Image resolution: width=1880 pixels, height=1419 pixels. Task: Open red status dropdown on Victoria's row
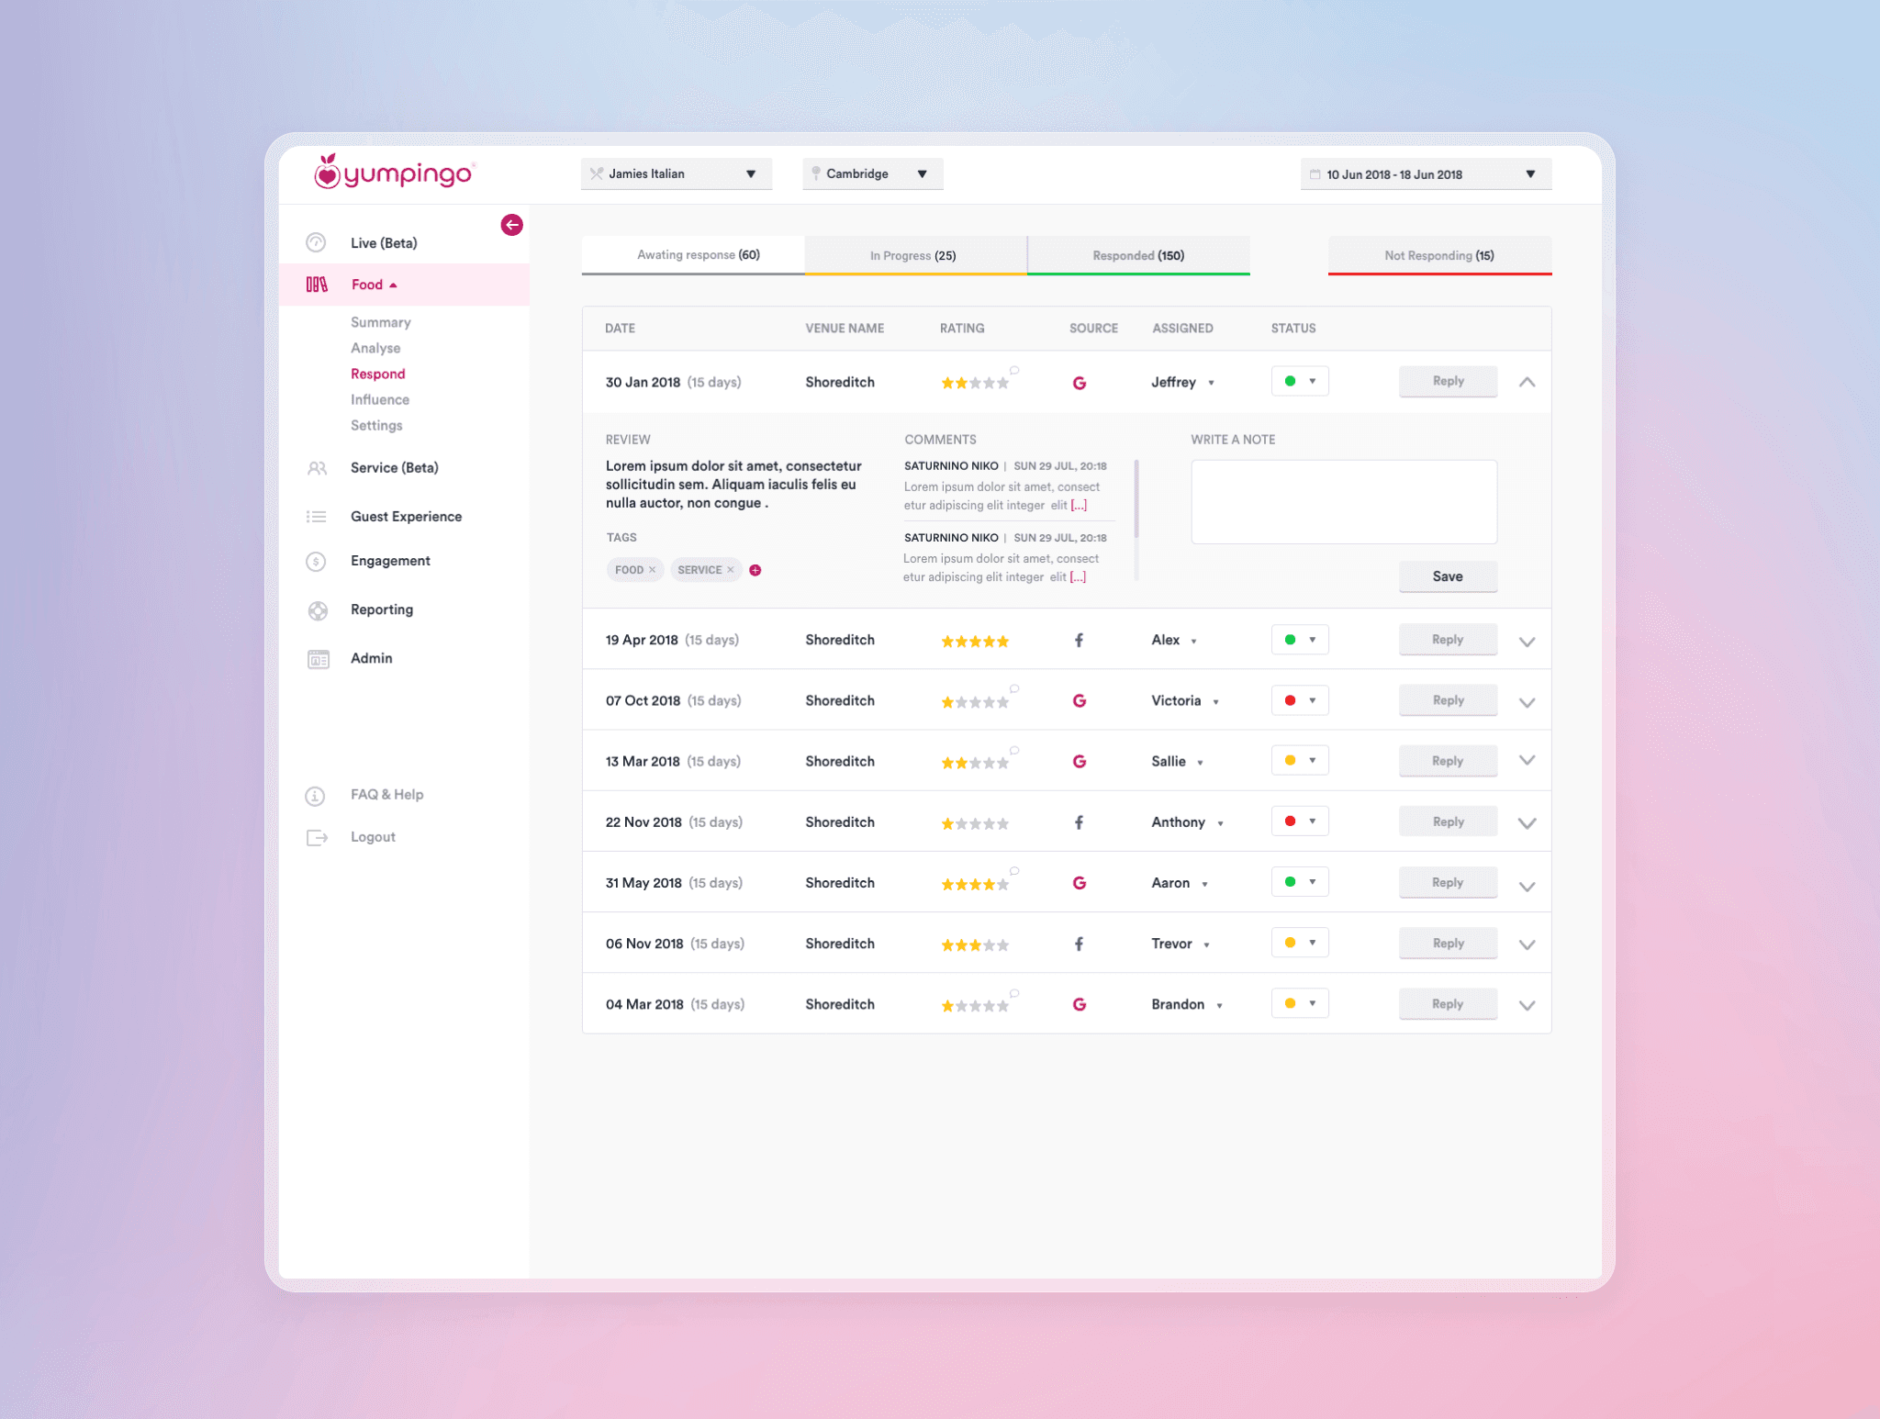(1300, 700)
